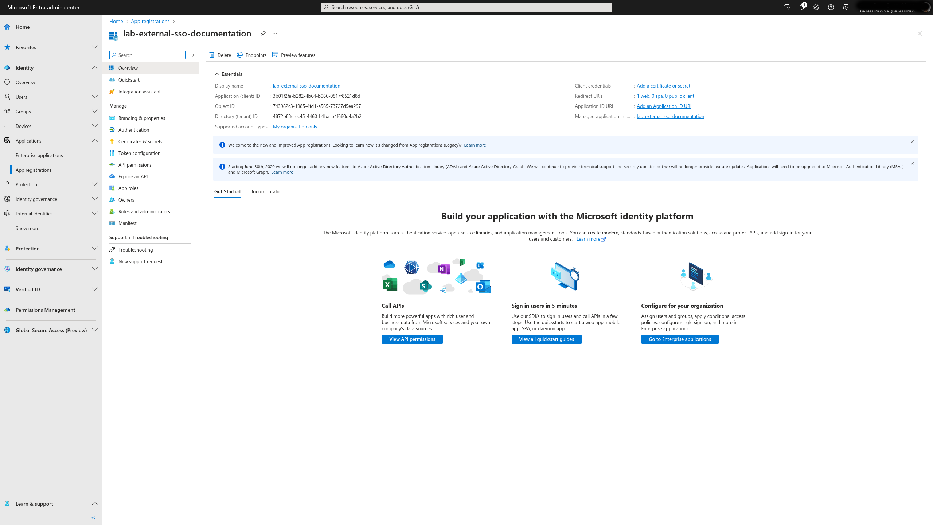Image resolution: width=933 pixels, height=525 pixels.
Task: Click the App registrations breadcrumb
Action: point(150,21)
